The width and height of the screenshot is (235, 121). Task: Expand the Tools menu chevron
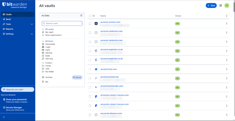coord(32,24)
